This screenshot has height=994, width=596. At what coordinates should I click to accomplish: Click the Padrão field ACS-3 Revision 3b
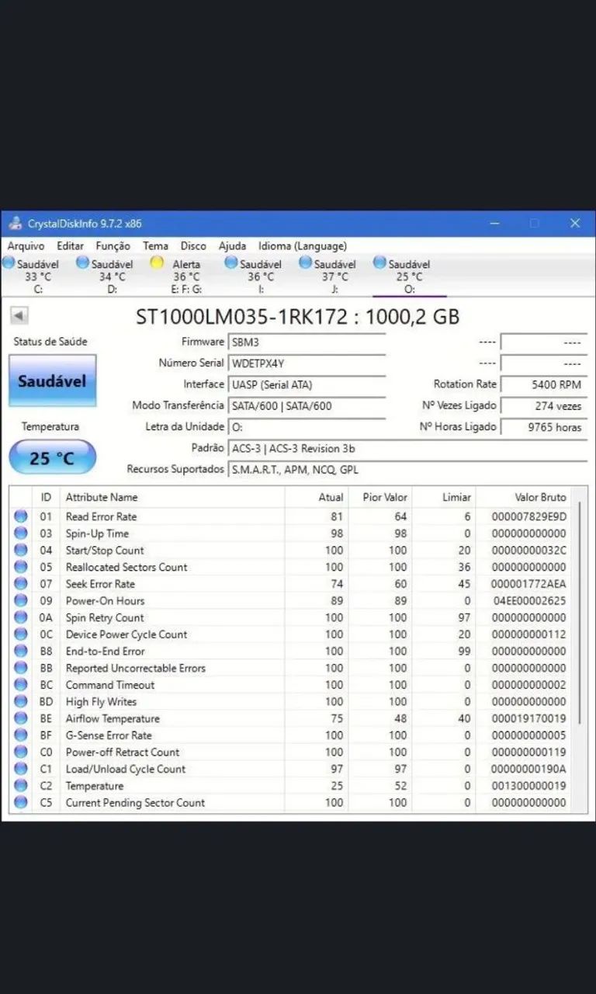click(x=407, y=448)
